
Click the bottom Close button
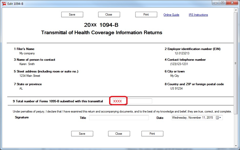[119, 134]
